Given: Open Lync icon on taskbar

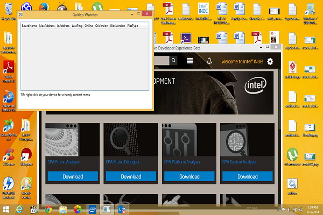Looking at the screenshot, I should 122,210.
